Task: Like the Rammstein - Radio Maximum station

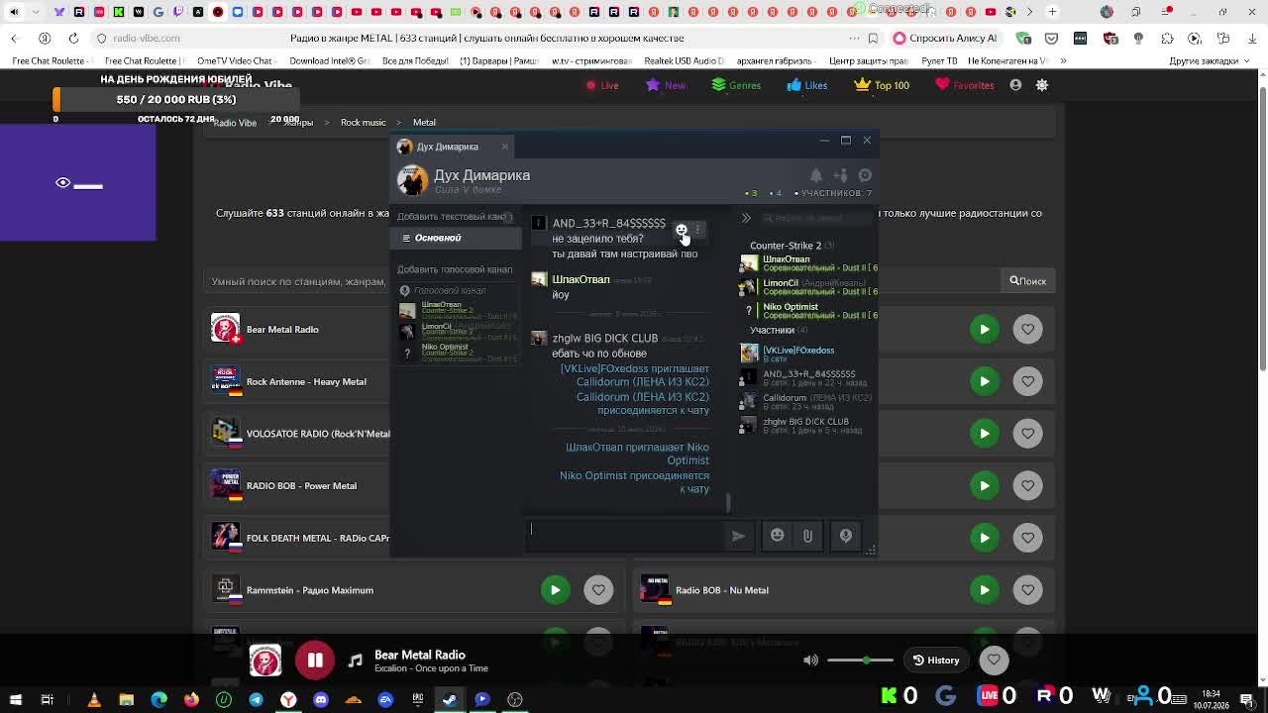Action: tap(598, 590)
